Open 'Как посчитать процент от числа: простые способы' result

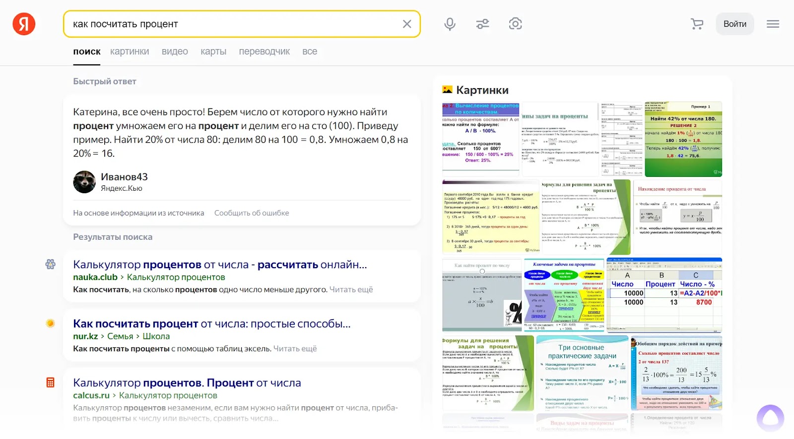point(212,324)
